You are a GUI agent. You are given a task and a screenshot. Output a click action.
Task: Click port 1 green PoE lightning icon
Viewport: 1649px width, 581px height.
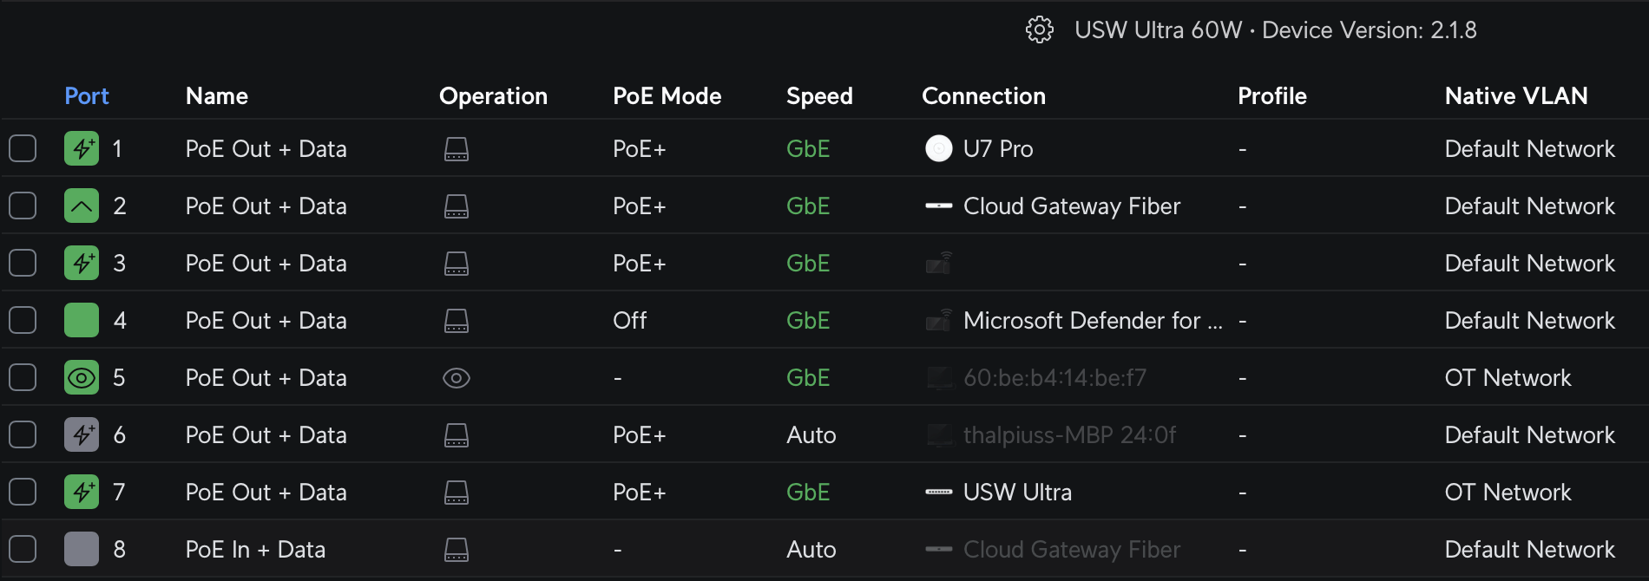click(82, 149)
